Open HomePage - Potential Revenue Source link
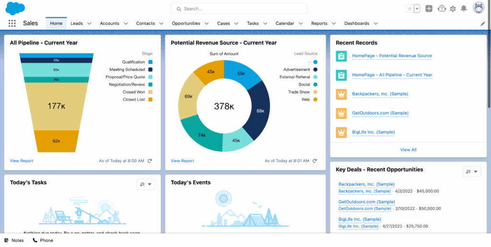This screenshot has width=491, height=247. [392, 56]
